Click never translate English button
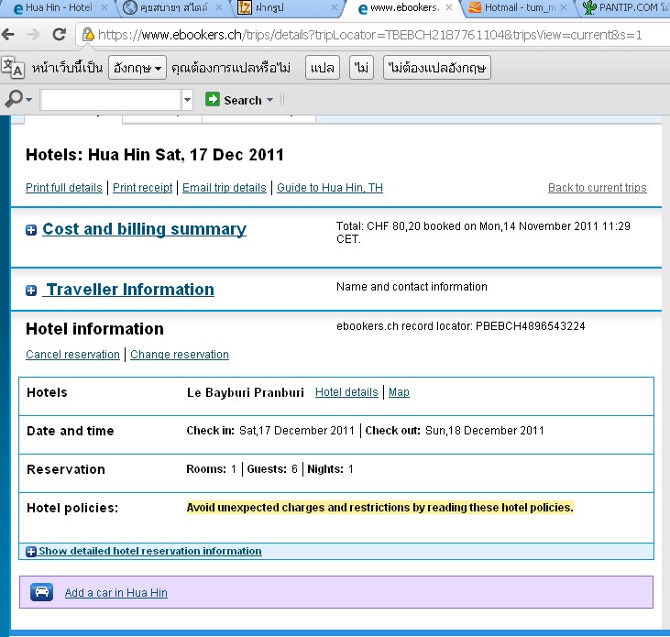The width and height of the screenshot is (670, 637). pyautogui.click(x=436, y=68)
